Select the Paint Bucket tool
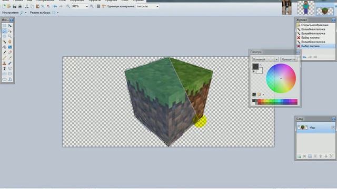 tap(4, 47)
